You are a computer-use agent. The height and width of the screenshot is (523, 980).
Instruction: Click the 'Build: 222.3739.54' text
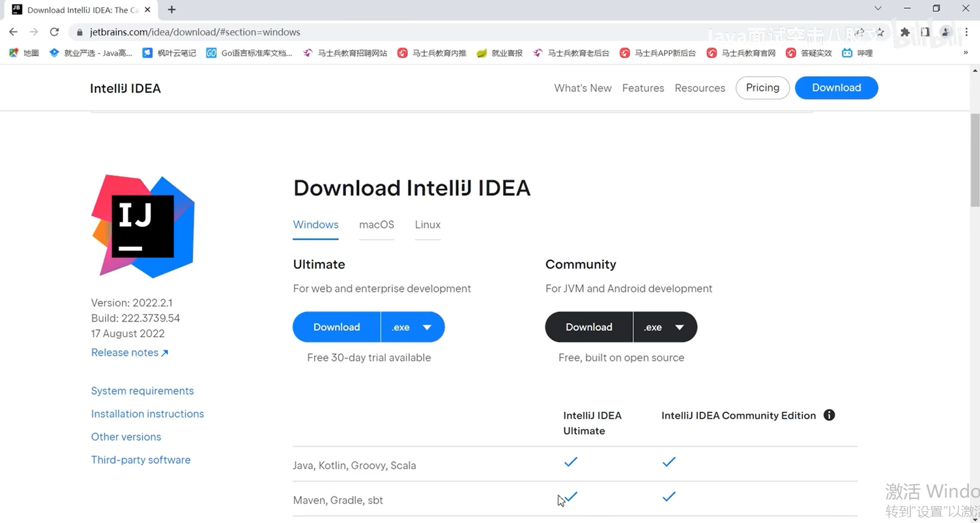pos(136,318)
